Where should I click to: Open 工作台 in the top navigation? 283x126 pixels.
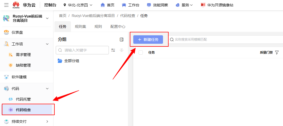pos(134,5)
